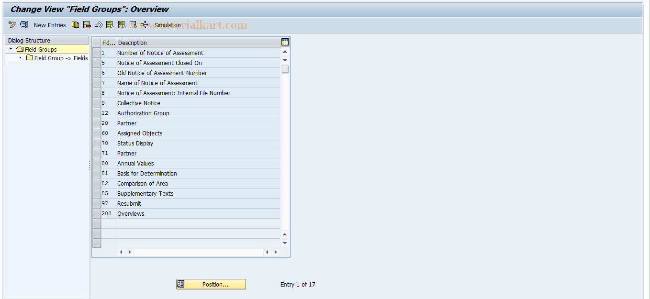
Task: Click New Entries in the toolbar
Action: pos(50,25)
